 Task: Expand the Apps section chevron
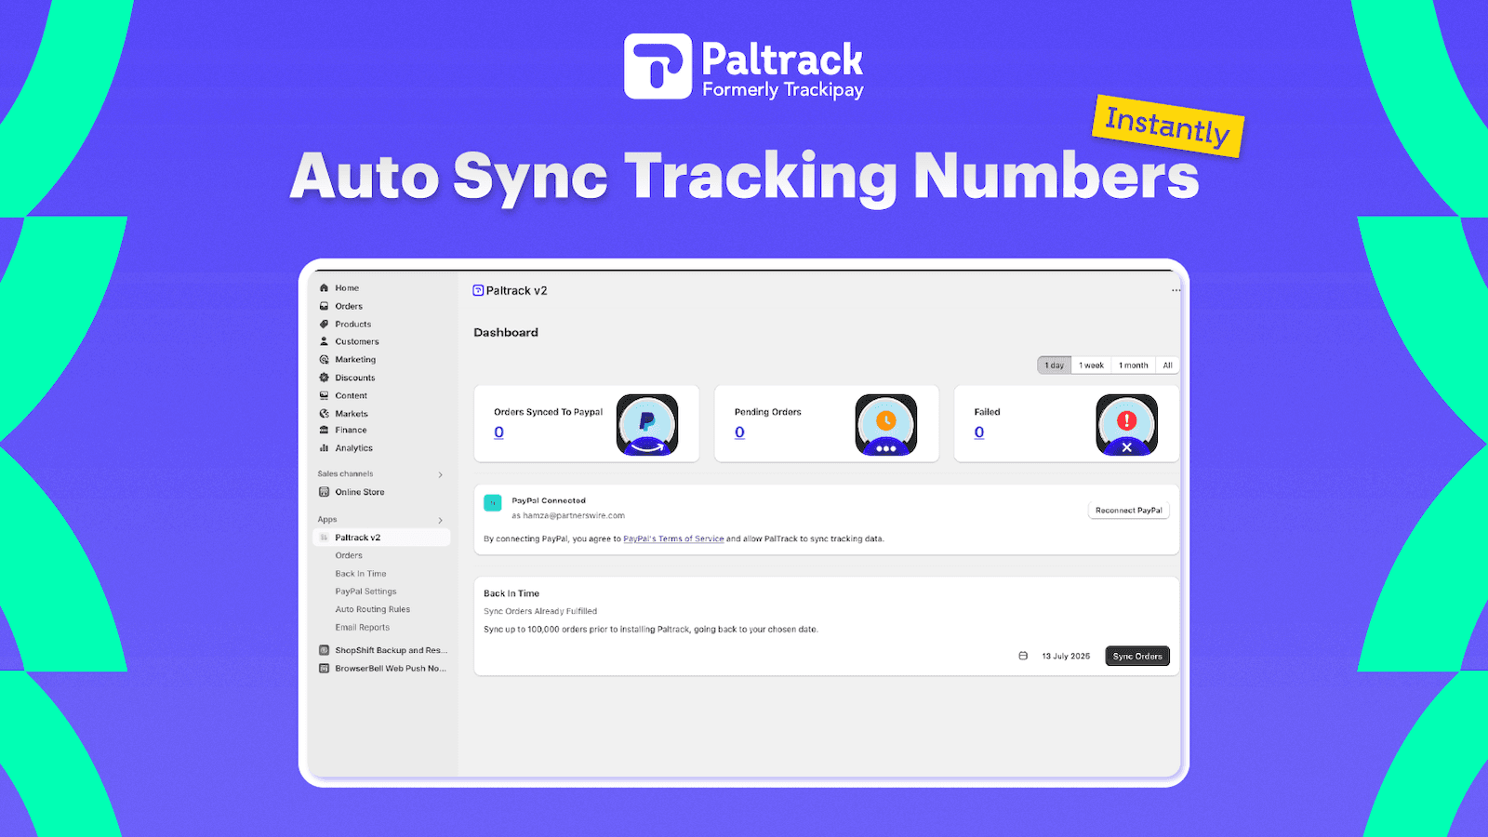click(x=440, y=519)
